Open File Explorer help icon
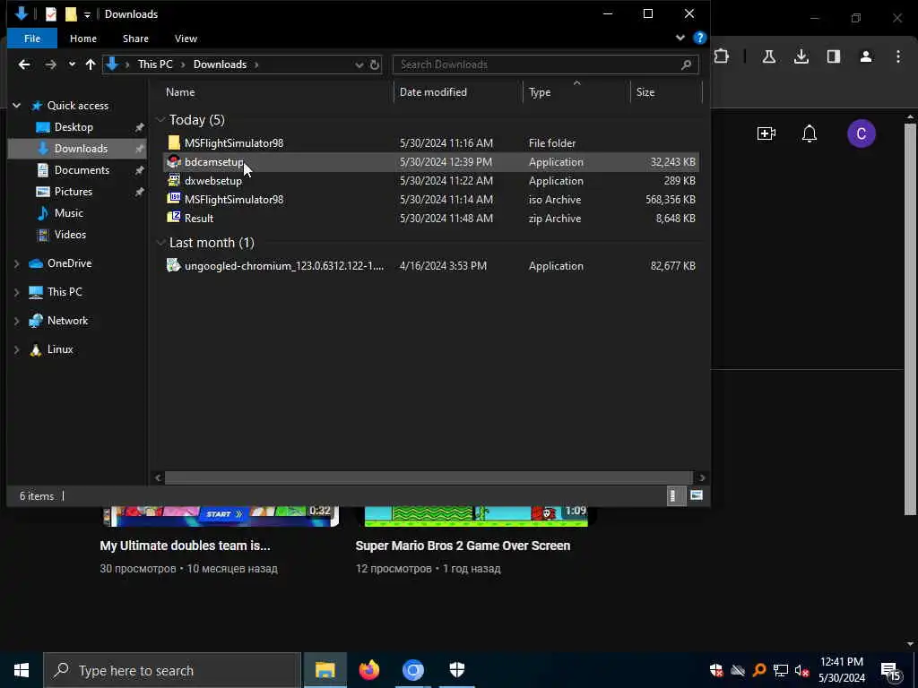 click(x=699, y=38)
